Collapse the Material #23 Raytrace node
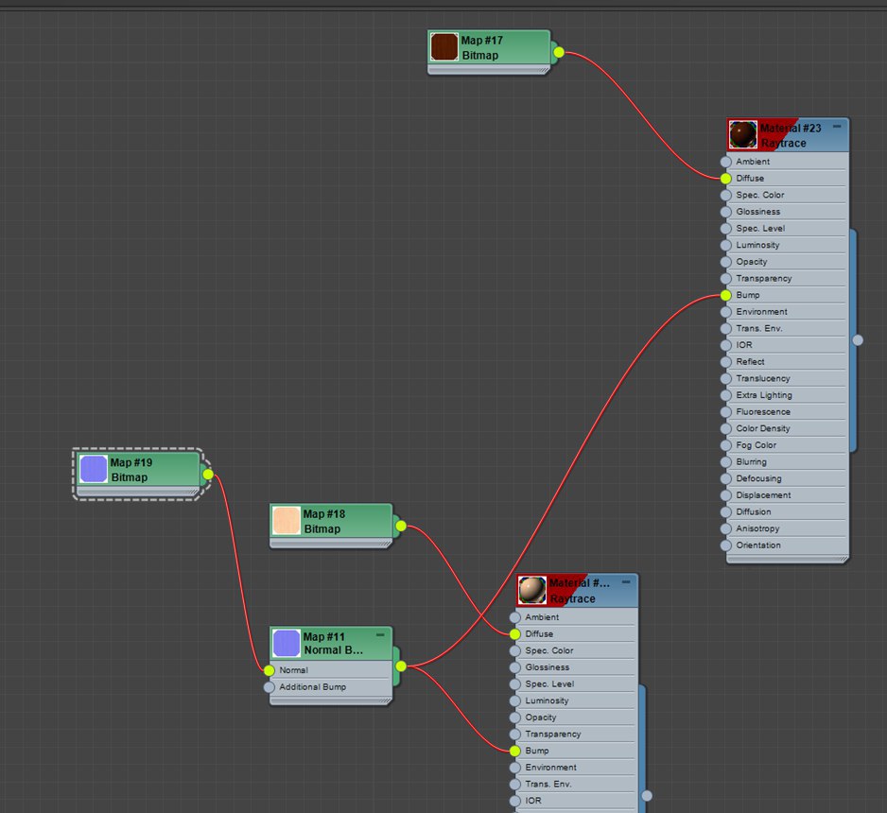 click(837, 127)
